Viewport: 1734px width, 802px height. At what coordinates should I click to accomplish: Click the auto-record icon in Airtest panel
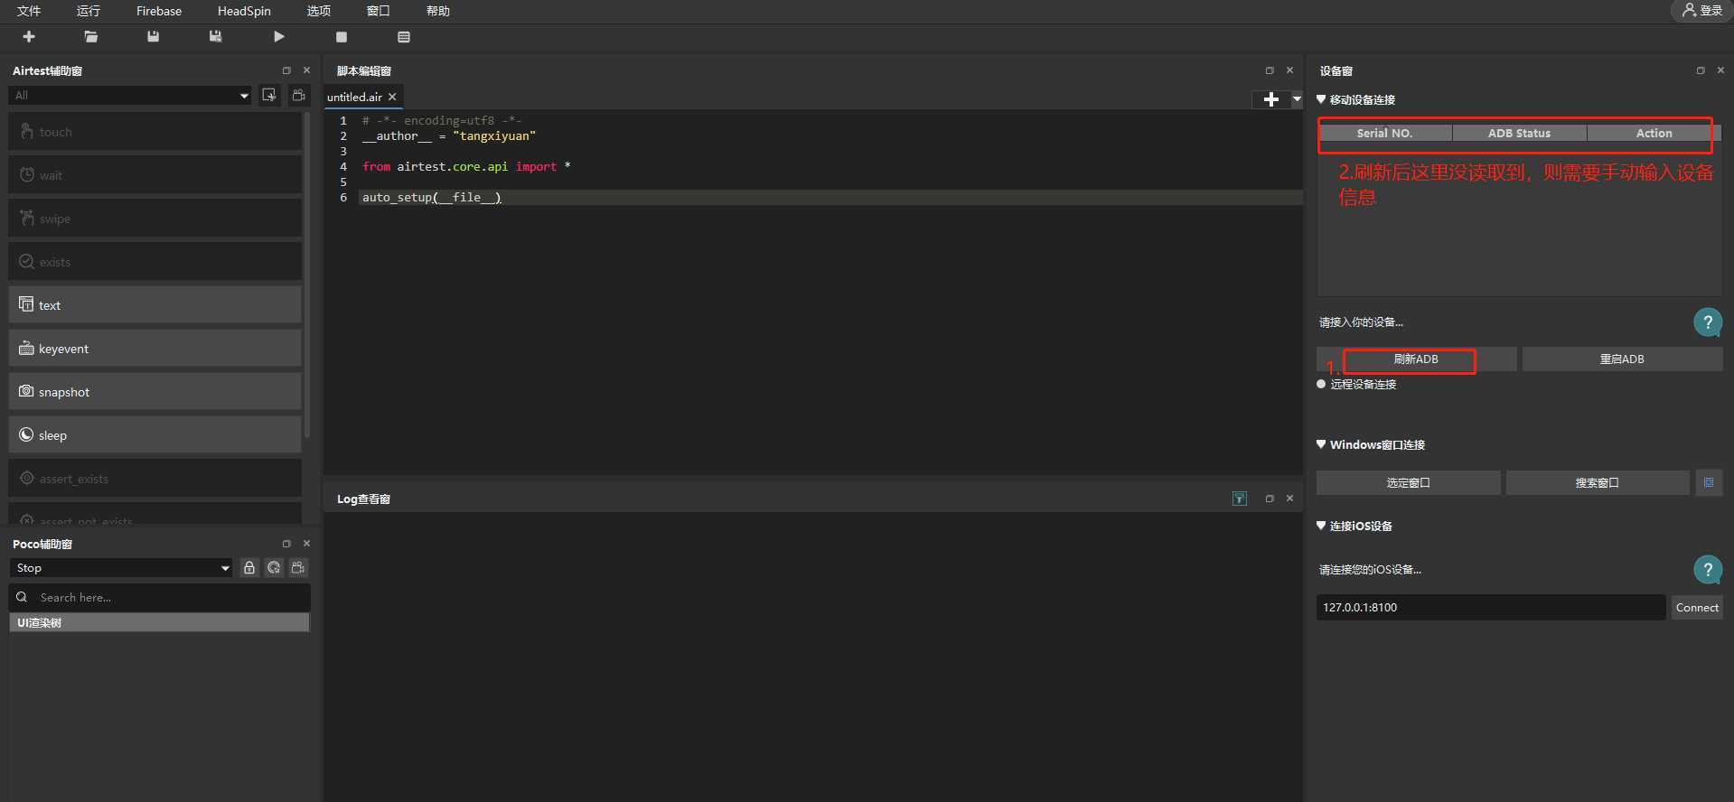tap(269, 95)
